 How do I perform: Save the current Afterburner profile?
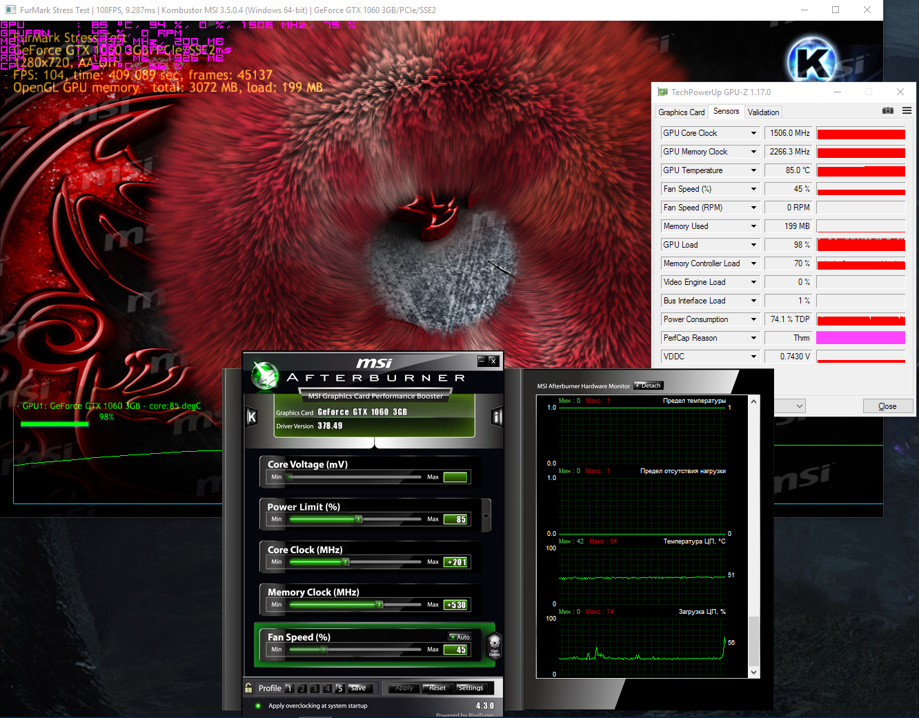point(359,688)
